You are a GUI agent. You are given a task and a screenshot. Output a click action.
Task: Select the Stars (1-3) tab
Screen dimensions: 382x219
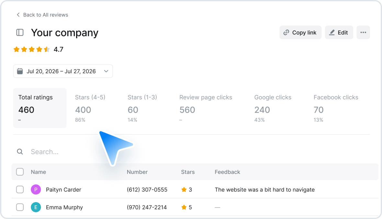pyautogui.click(x=142, y=108)
